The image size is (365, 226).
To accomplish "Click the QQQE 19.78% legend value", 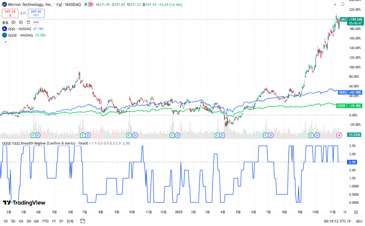I will pos(40,35).
